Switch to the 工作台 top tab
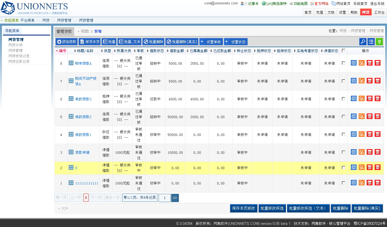 (x=379, y=12)
